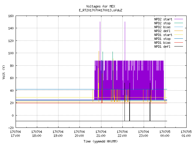This screenshot has width=192, height=144.
Task: Click the NPD1 start yellow legend line
Action: pos(178,35)
